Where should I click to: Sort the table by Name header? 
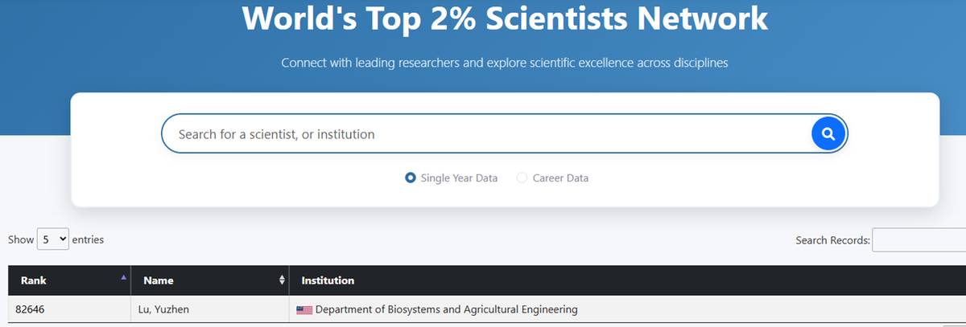pyautogui.click(x=159, y=280)
